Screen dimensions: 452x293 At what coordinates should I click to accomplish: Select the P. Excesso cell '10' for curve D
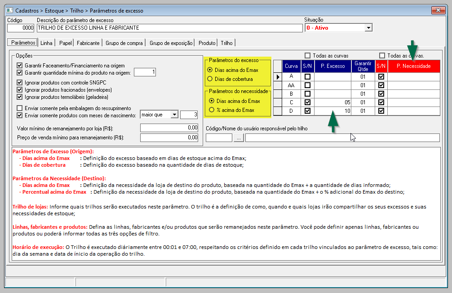pyautogui.click(x=332, y=111)
